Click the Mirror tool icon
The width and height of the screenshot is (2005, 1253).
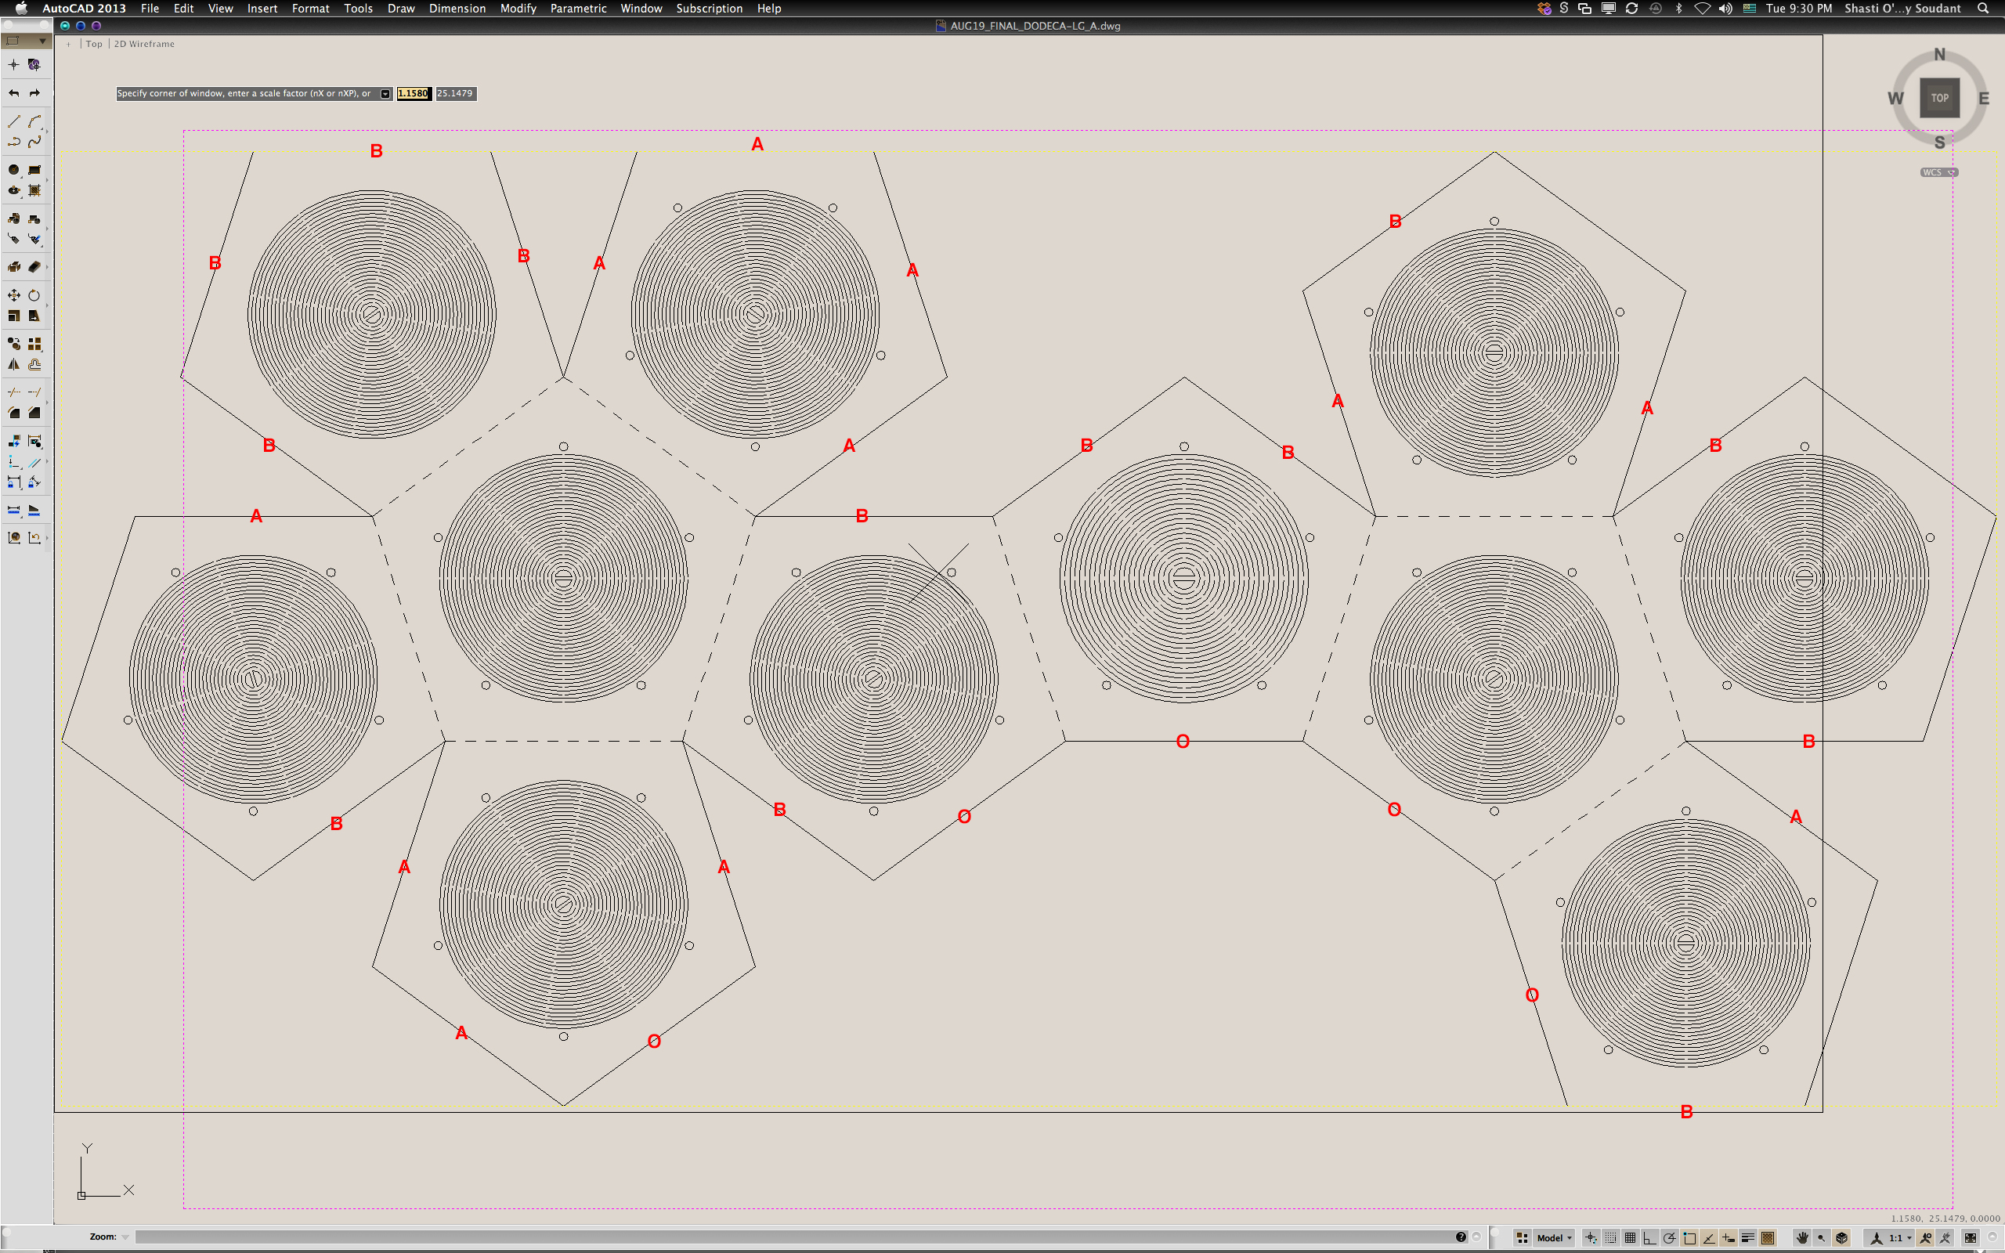coord(14,365)
